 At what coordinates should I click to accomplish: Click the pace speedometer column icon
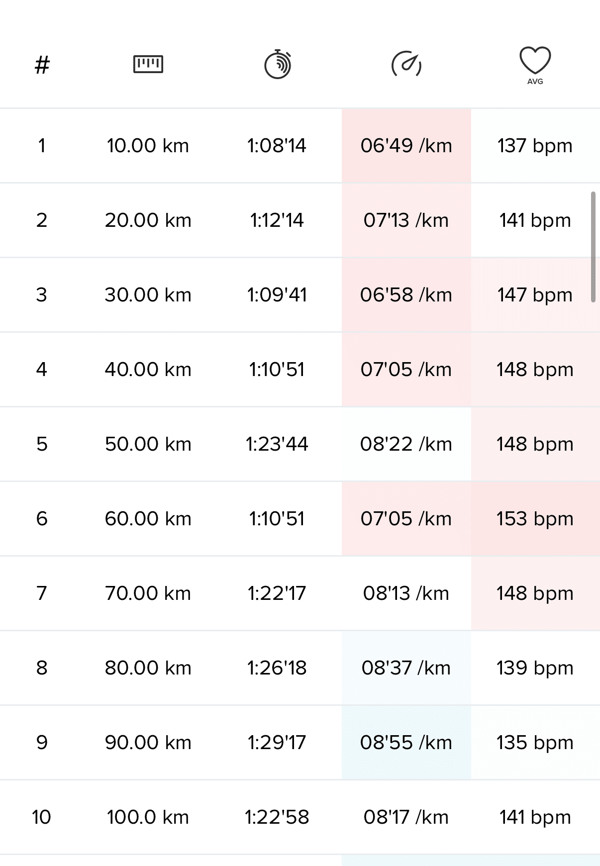coord(406,64)
